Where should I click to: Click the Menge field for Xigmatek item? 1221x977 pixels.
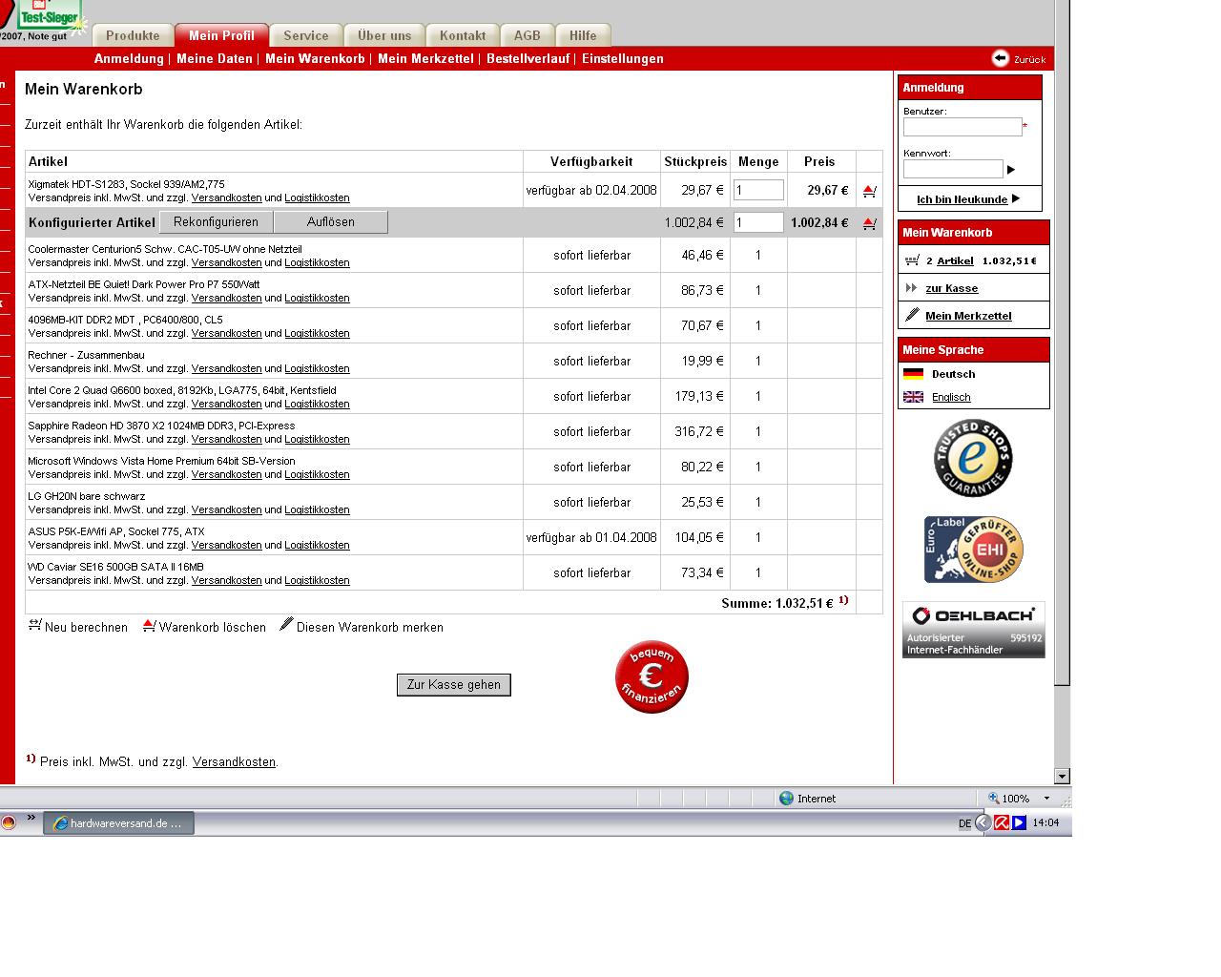coord(758,190)
